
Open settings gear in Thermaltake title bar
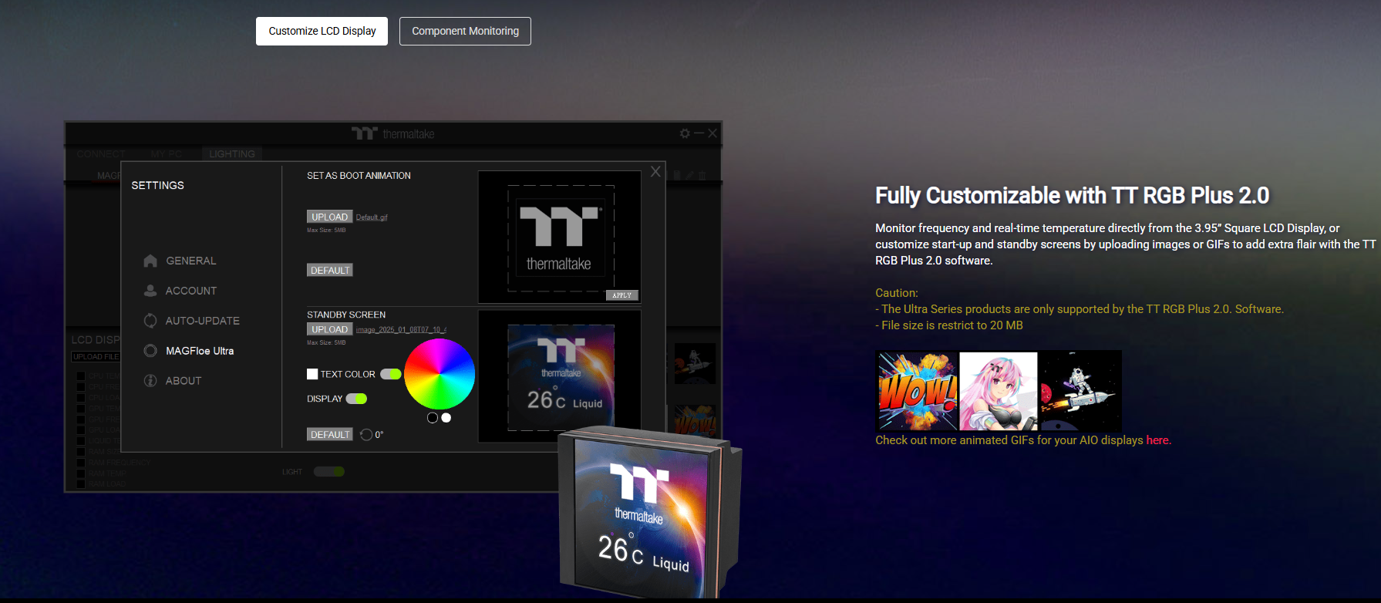tap(685, 133)
